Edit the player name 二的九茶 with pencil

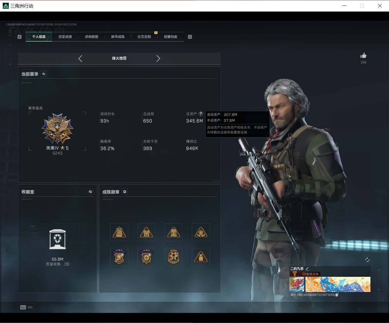(x=307, y=269)
